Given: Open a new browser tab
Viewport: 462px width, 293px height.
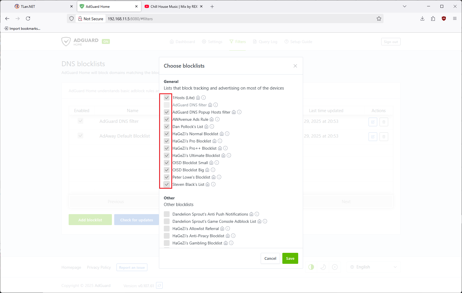Looking at the screenshot, I should (212, 6).
